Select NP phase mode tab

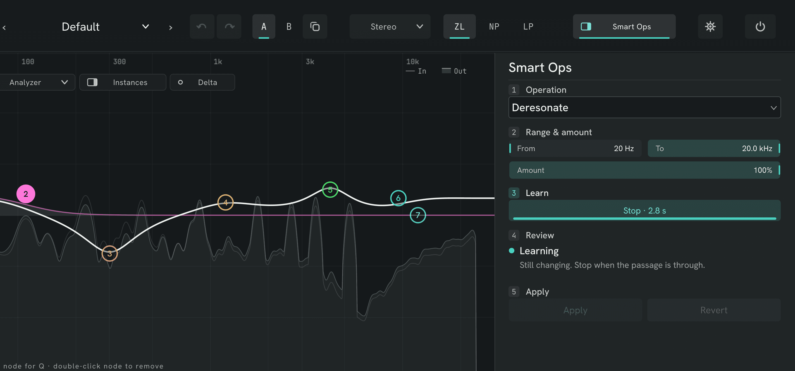tap(494, 26)
